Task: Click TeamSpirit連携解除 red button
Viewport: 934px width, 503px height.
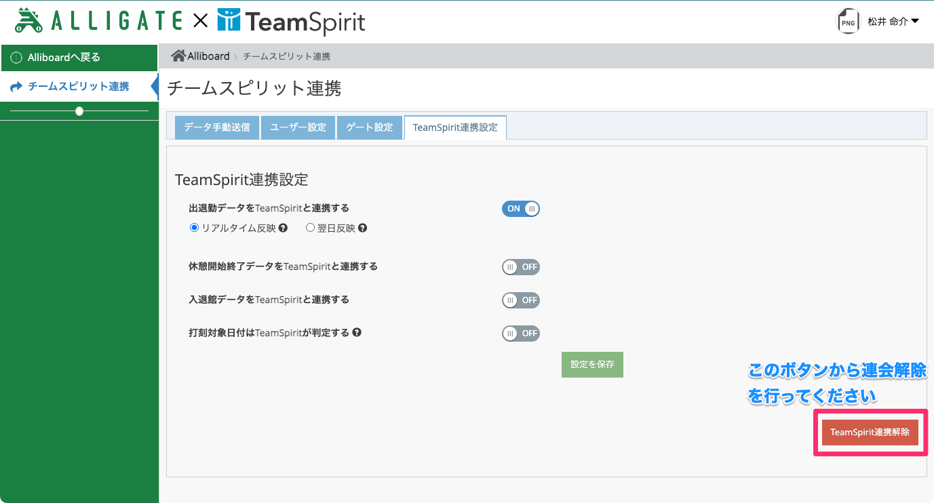Action: point(870,432)
